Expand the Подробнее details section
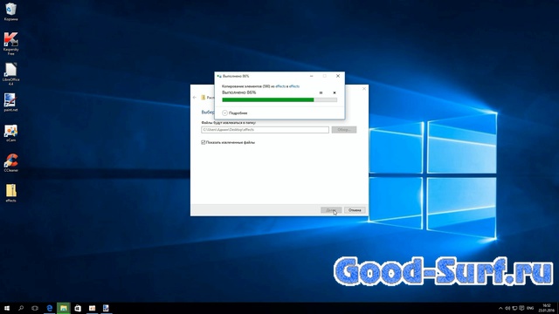Viewport: 559px width, 314px height. [235, 113]
